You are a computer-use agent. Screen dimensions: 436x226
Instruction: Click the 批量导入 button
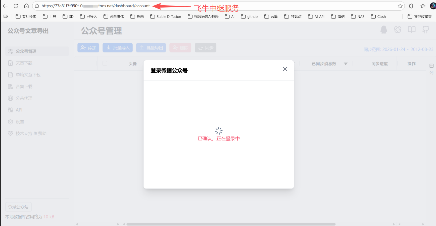pos(118,48)
